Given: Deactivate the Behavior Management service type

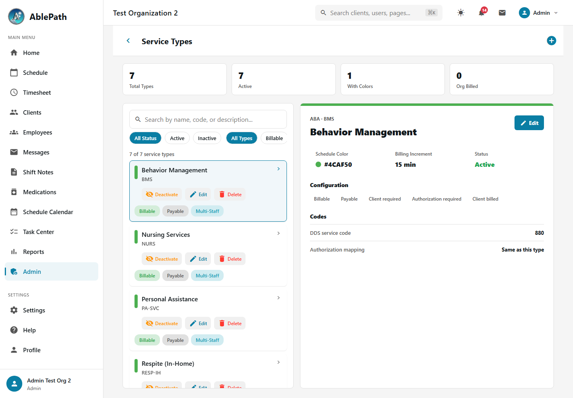Looking at the screenshot, I should tap(162, 194).
